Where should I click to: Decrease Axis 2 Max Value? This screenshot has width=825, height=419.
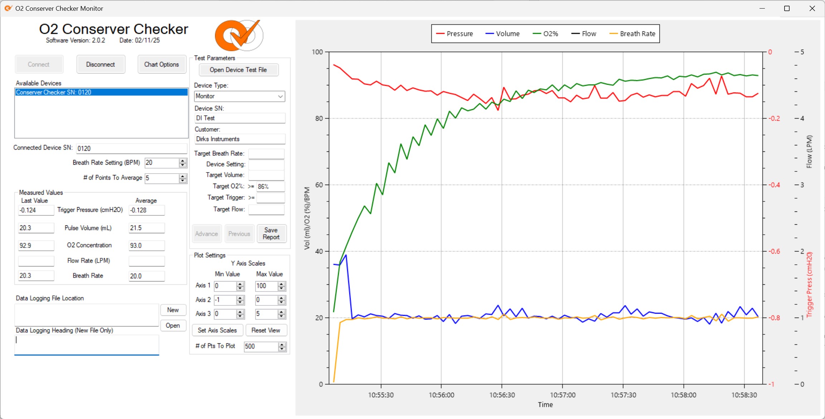click(x=282, y=302)
